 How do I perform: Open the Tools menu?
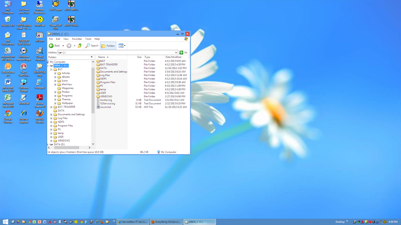point(88,39)
